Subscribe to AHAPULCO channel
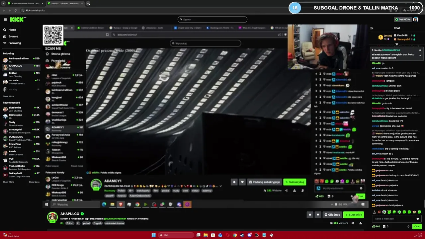 pyautogui.click(x=353, y=215)
